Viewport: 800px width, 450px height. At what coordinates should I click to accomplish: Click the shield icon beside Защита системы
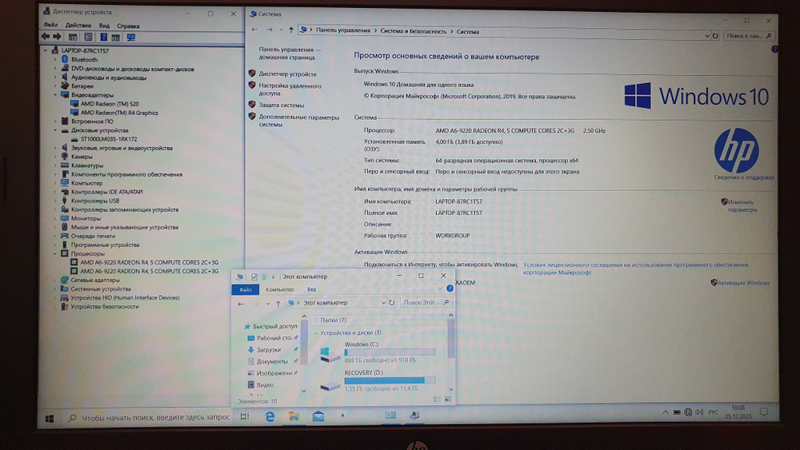pyautogui.click(x=251, y=105)
